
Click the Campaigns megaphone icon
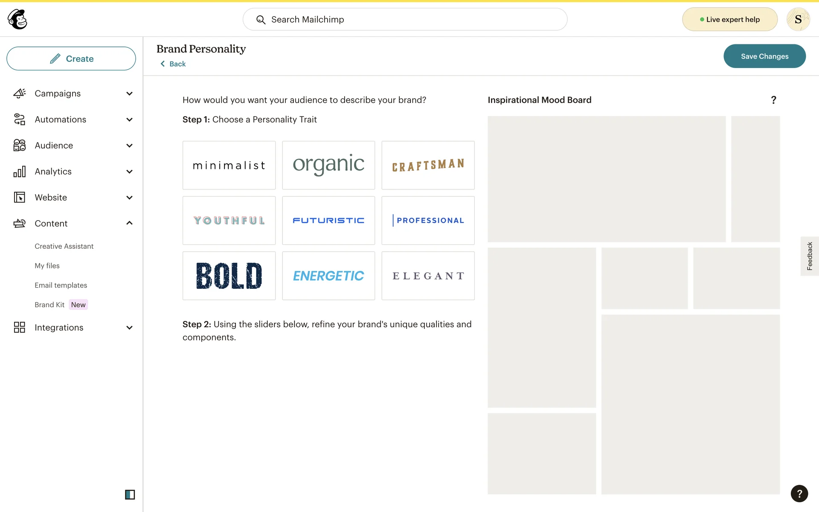click(20, 93)
